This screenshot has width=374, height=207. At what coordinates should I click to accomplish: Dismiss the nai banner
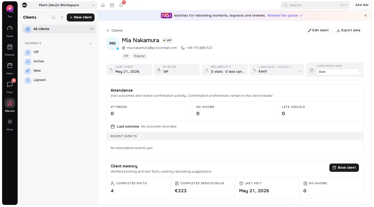[365, 16]
